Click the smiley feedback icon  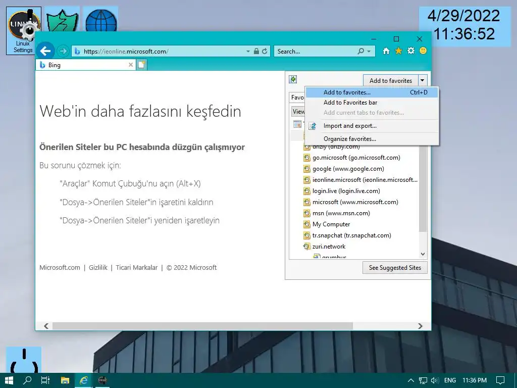[423, 51]
